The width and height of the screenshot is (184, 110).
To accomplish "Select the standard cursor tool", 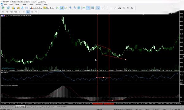I will [98, 8].
